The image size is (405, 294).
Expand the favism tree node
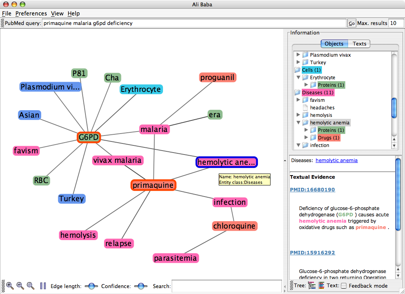(x=299, y=100)
